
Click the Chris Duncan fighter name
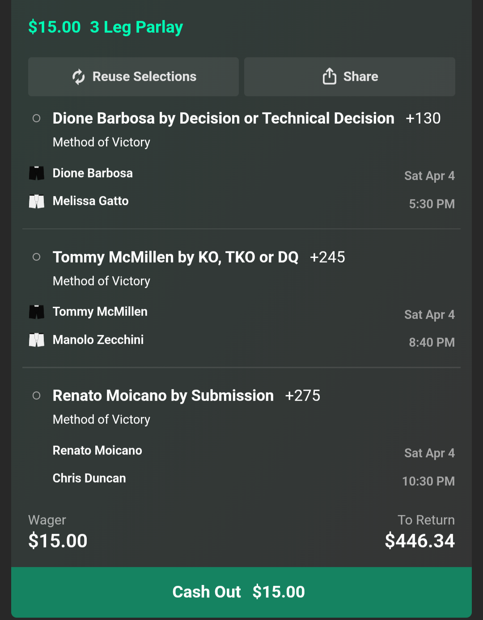click(89, 478)
